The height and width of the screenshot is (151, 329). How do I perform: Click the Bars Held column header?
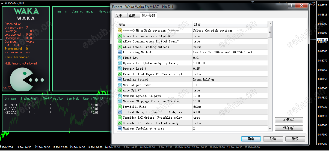(73, 98)
